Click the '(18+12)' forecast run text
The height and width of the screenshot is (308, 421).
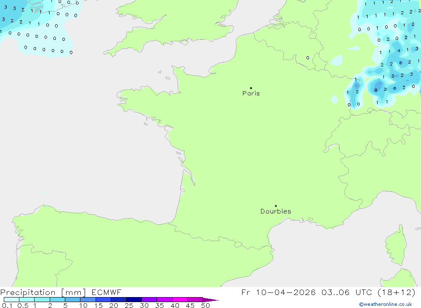coord(396,292)
